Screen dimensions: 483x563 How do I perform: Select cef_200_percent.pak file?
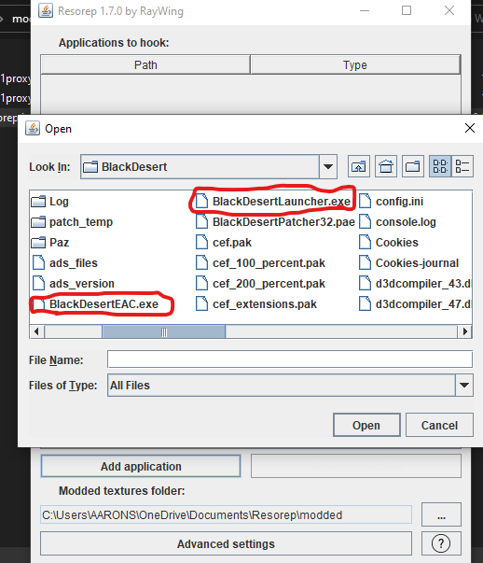pos(261,283)
